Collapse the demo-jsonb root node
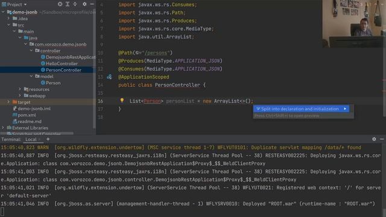 3,12
